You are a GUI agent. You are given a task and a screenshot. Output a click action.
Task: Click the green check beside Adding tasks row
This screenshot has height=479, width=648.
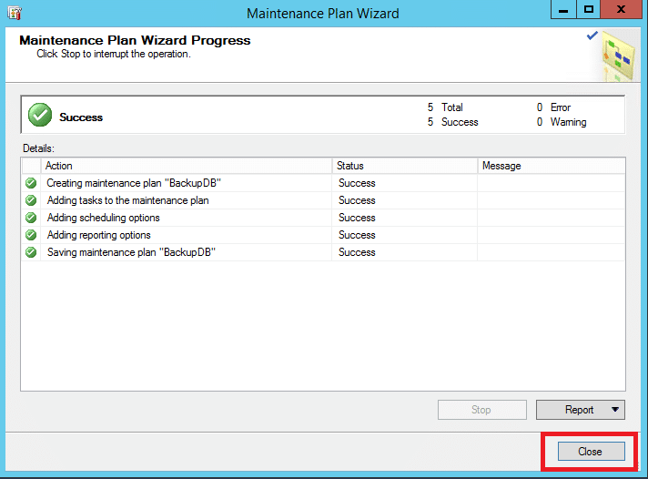[31, 200]
